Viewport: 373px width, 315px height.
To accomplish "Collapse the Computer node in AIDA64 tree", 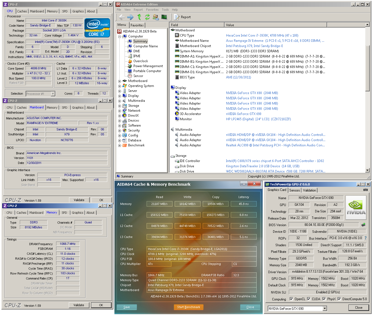I will tap(120, 36).
